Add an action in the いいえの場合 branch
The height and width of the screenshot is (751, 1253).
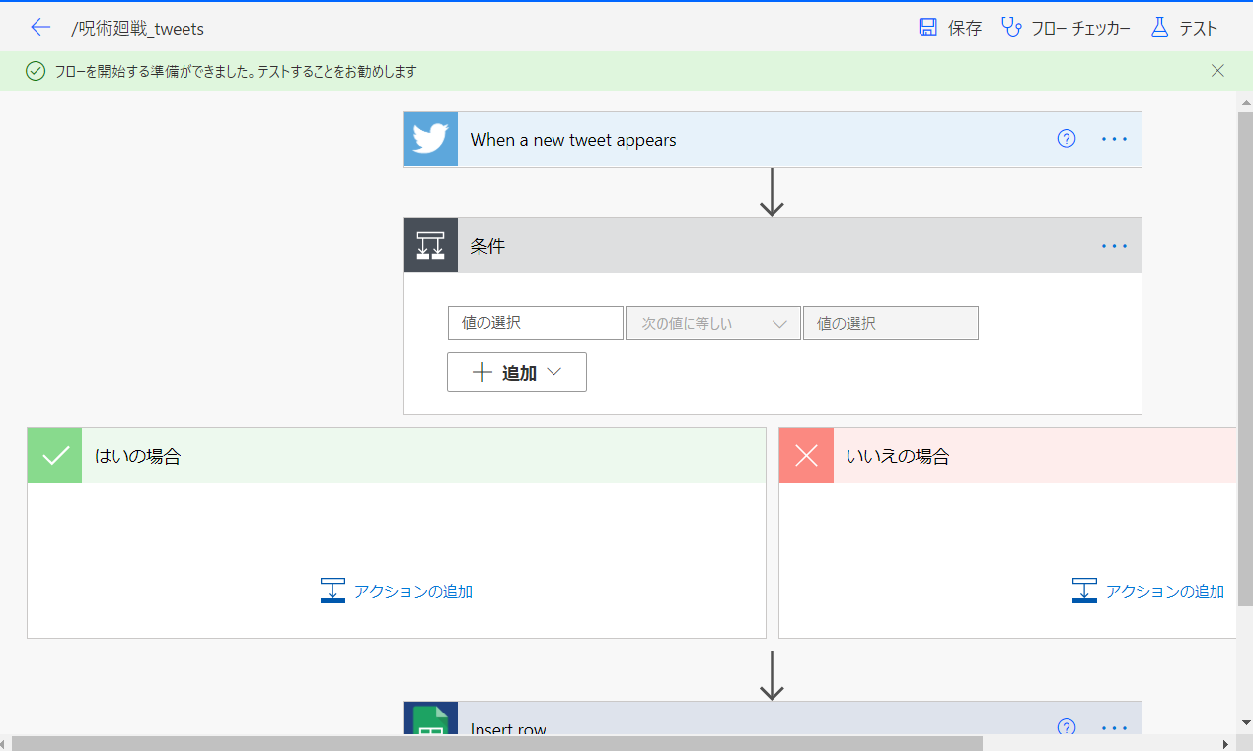point(1148,591)
